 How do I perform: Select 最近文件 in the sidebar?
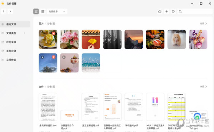(x=15, y=24)
